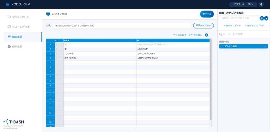Click the 画面エクスポート link
Viewport: 270px width, 132px height.
254,26
